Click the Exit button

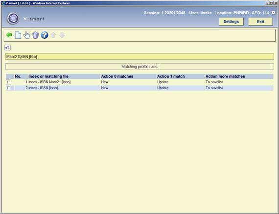coord(260,22)
